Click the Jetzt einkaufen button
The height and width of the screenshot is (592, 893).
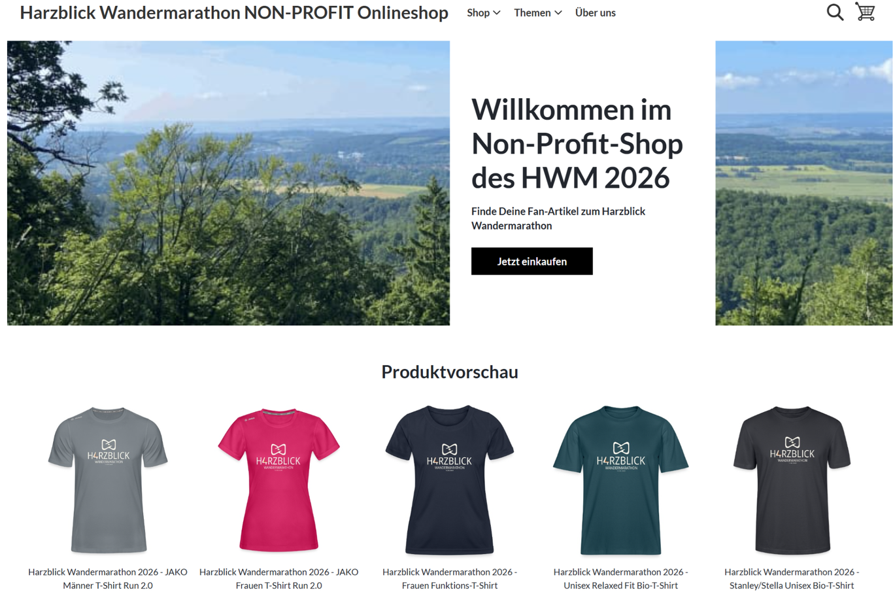point(531,261)
